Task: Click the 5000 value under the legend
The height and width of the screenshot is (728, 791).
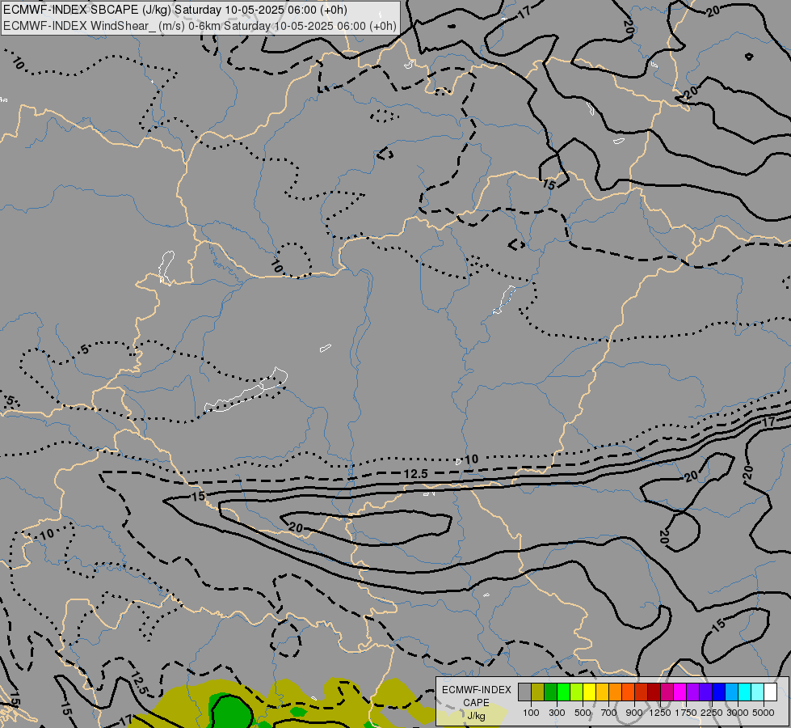Action: click(764, 713)
